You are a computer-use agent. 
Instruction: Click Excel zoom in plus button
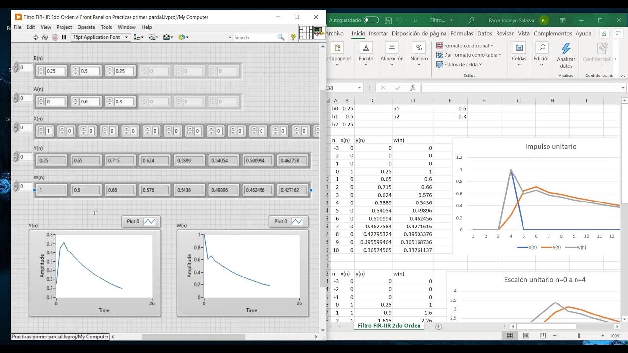(x=604, y=336)
